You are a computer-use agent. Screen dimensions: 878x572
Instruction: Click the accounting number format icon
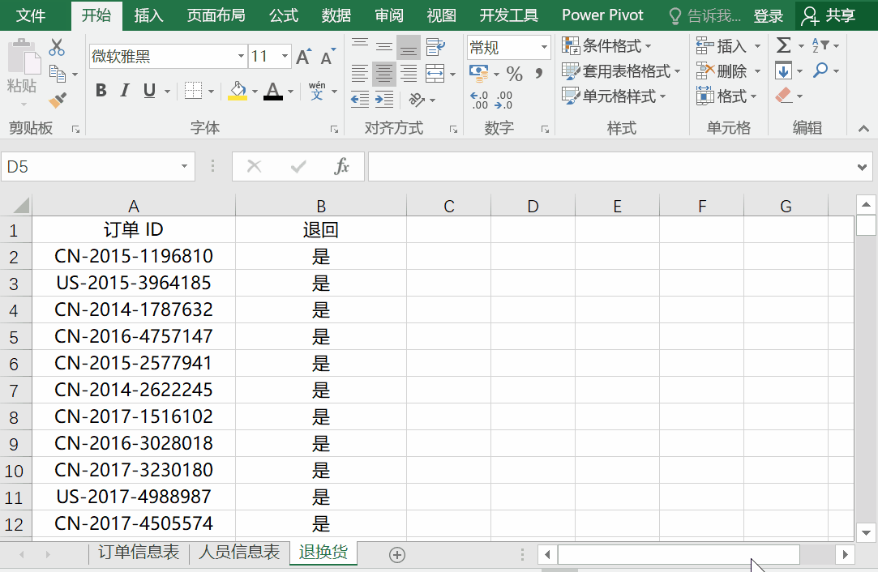pyautogui.click(x=479, y=73)
